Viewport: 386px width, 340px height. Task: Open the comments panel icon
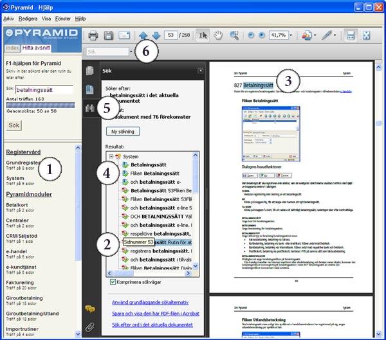click(x=90, y=309)
